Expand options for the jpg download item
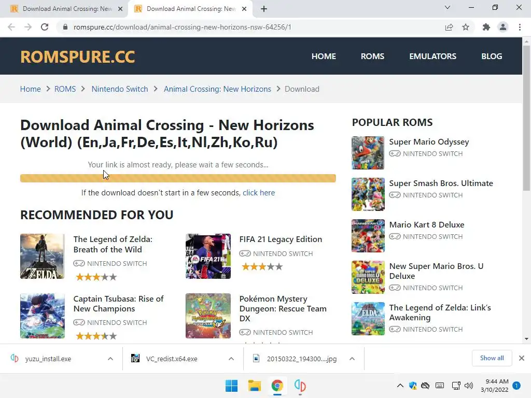The image size is (531, 398). tap(352, 359)
